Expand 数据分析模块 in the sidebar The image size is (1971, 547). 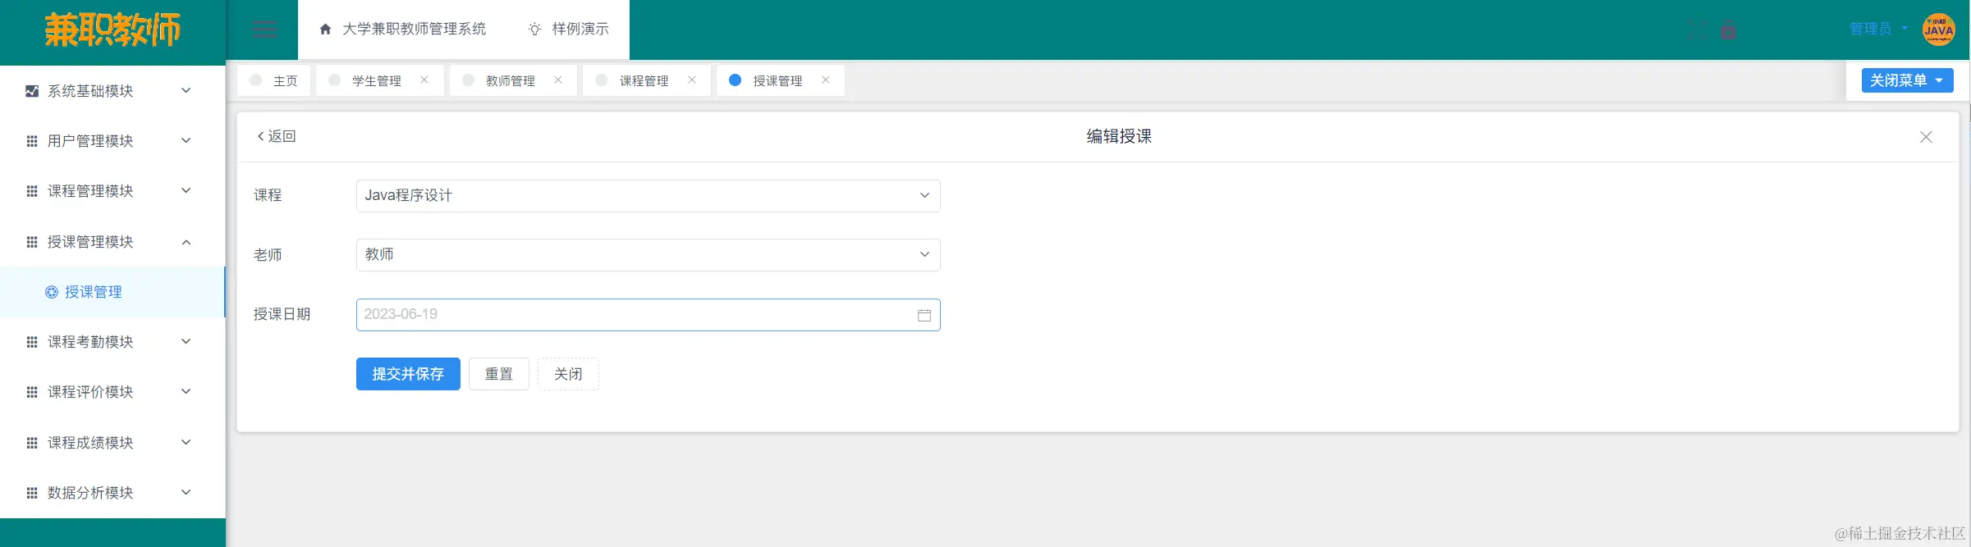click(x=112, y=493)
